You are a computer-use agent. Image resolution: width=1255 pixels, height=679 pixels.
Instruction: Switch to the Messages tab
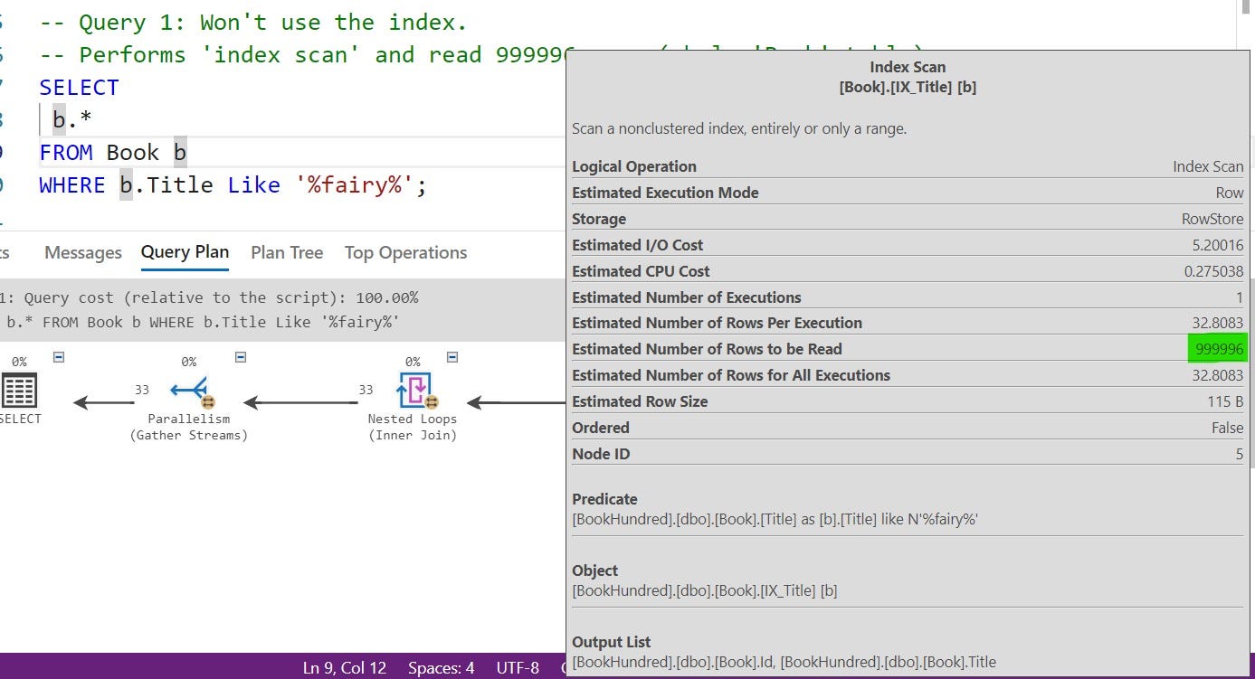[x=83, y=253]
